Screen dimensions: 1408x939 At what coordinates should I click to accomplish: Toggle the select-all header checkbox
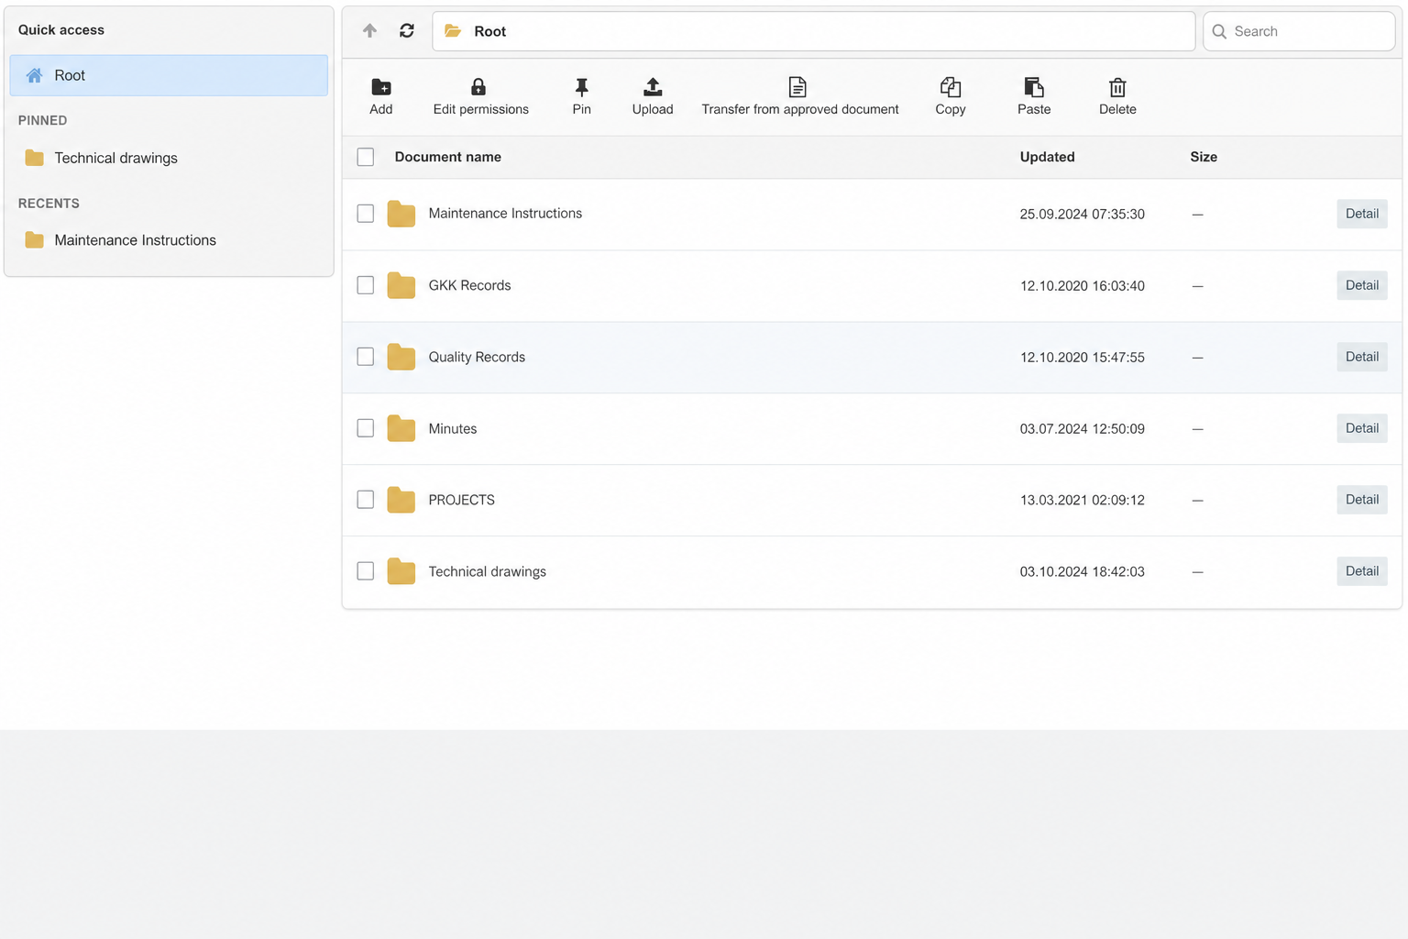(366, 157)
